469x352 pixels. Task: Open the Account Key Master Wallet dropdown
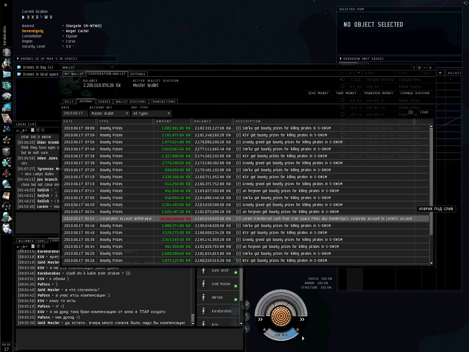click(110, 113)
